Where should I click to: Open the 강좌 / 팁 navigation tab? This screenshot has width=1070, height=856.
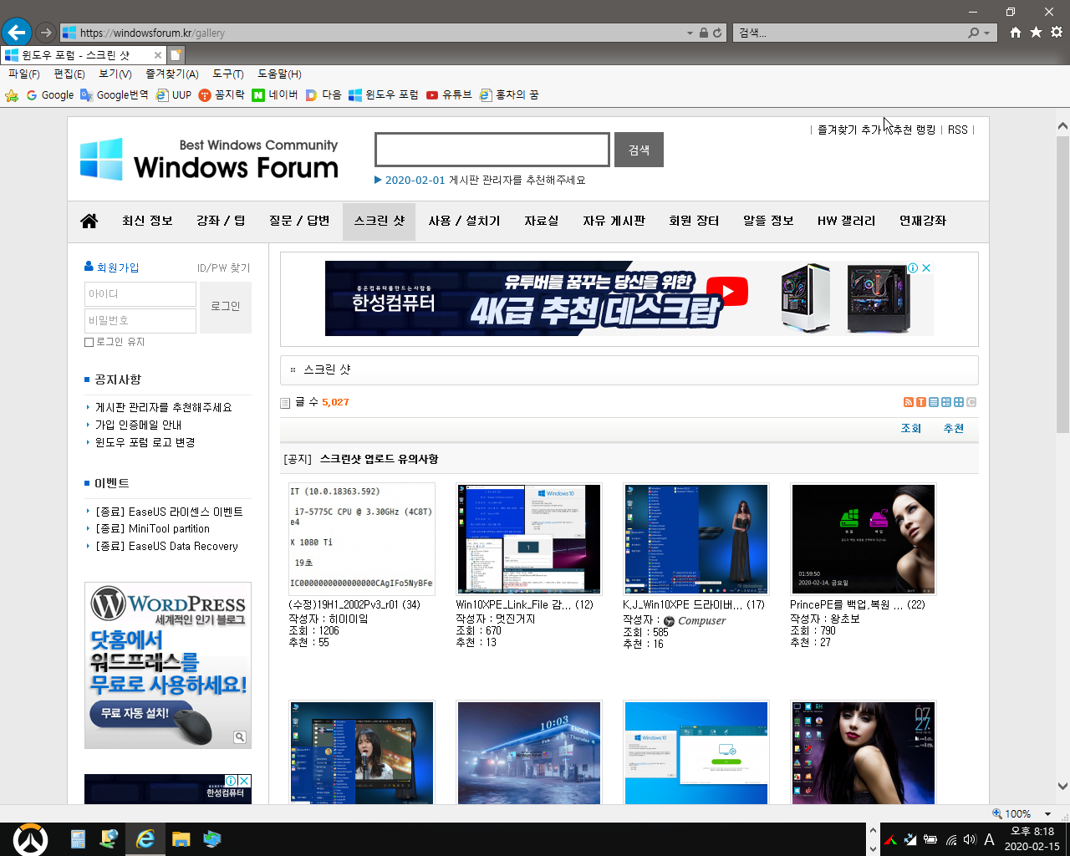click(x=221, y=221)
